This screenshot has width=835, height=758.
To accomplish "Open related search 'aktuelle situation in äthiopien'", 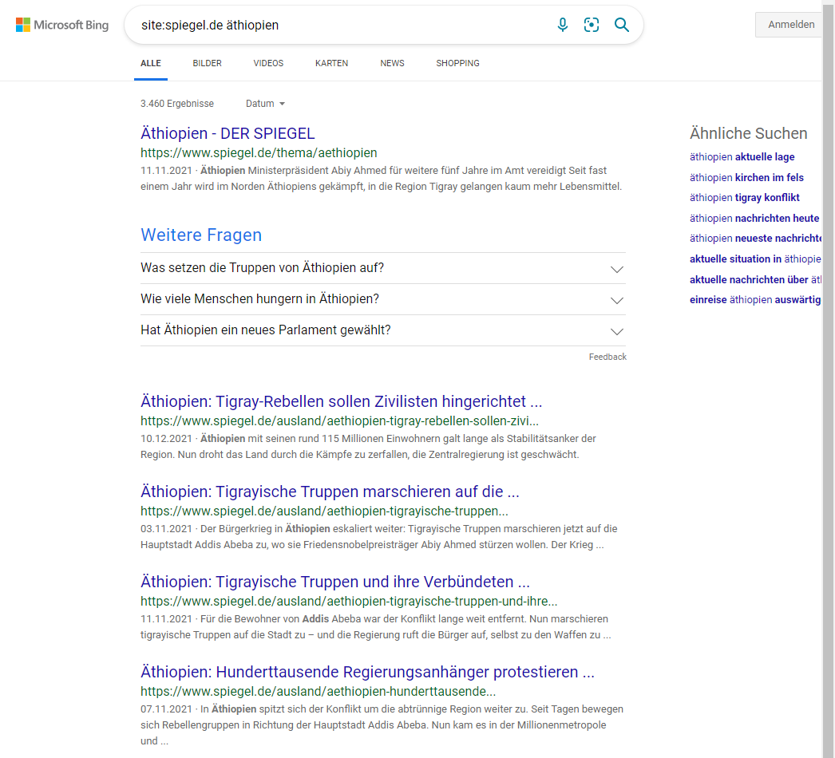I will [x=755, y=259].
